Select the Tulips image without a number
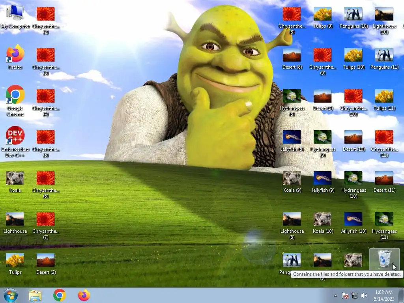404x303 pixels. point(15,264)
